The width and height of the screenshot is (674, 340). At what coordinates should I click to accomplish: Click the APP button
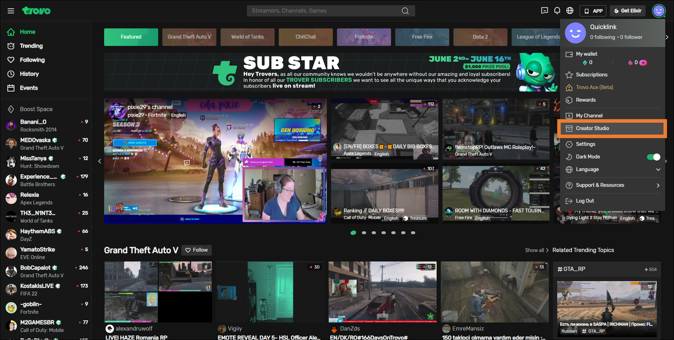(x=593, y=11)
